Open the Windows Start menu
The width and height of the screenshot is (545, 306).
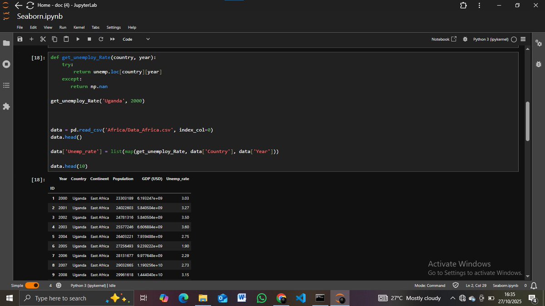tap(10, 298)
